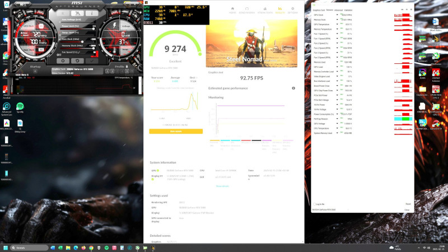This screenshot has width=448, height=252.
Task: Open 3DMark RESULTS tab
Action: coord(279,11)
